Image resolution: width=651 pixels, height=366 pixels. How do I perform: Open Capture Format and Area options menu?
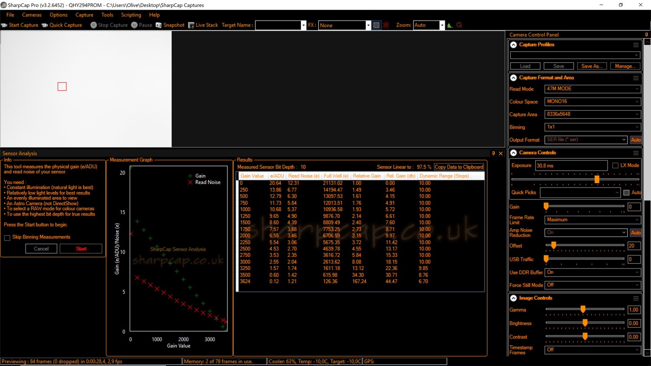coord(636,78)
